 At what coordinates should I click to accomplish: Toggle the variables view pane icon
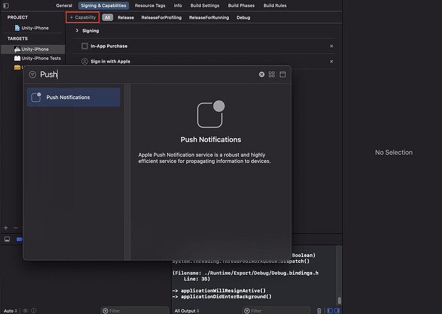pos(329,311)
